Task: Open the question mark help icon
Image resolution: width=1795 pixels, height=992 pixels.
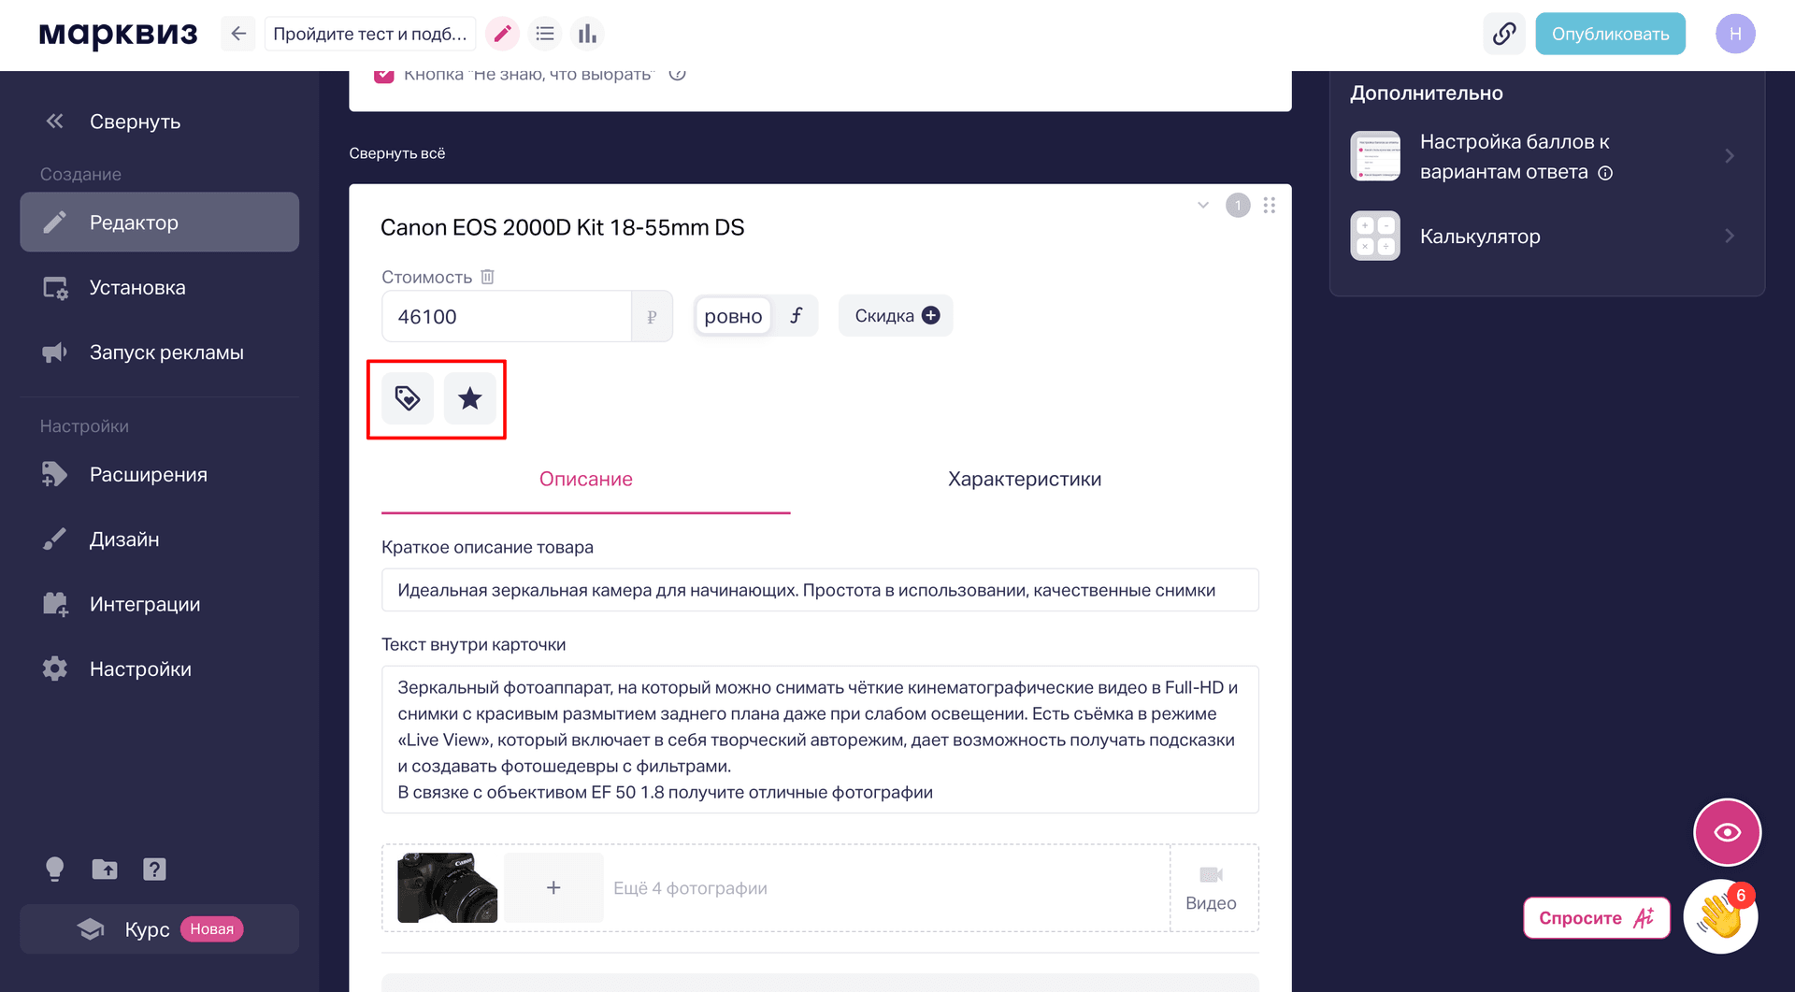Action: click(154, 870)
